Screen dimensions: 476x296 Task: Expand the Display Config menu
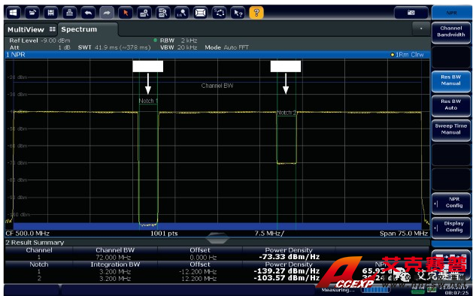pyautogui.click(x=450, y=227)
